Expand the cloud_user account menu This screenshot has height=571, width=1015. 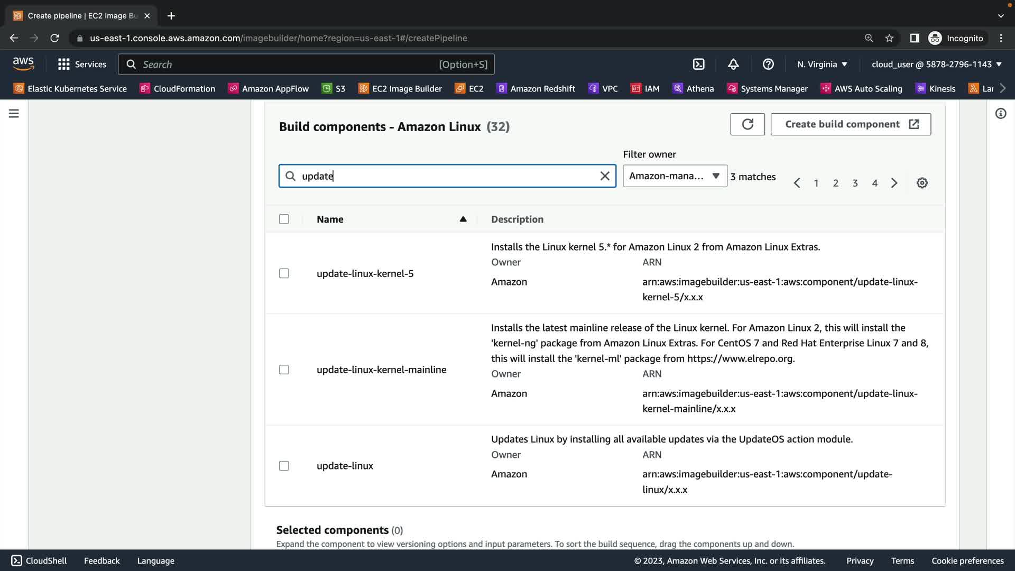(936, 65)
